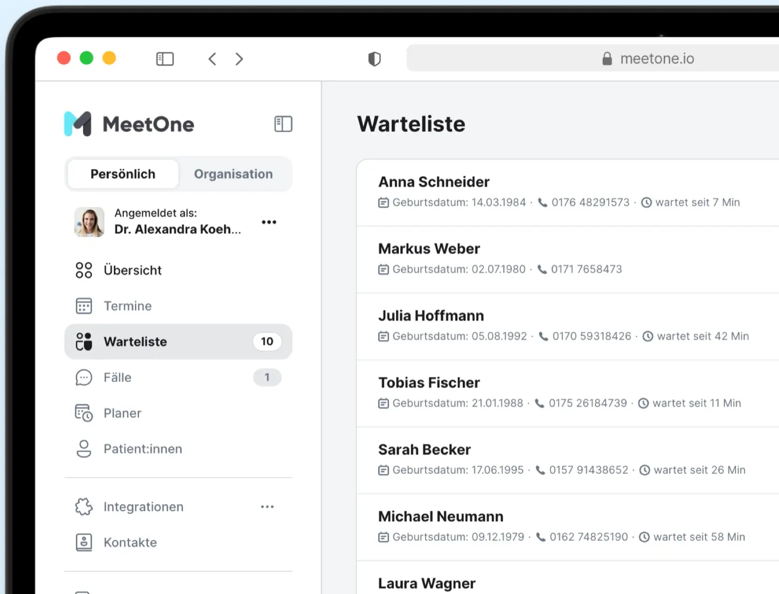Open Anna Schneider's waitlist entry
779x594 pixels.
(x=568, y=193)
